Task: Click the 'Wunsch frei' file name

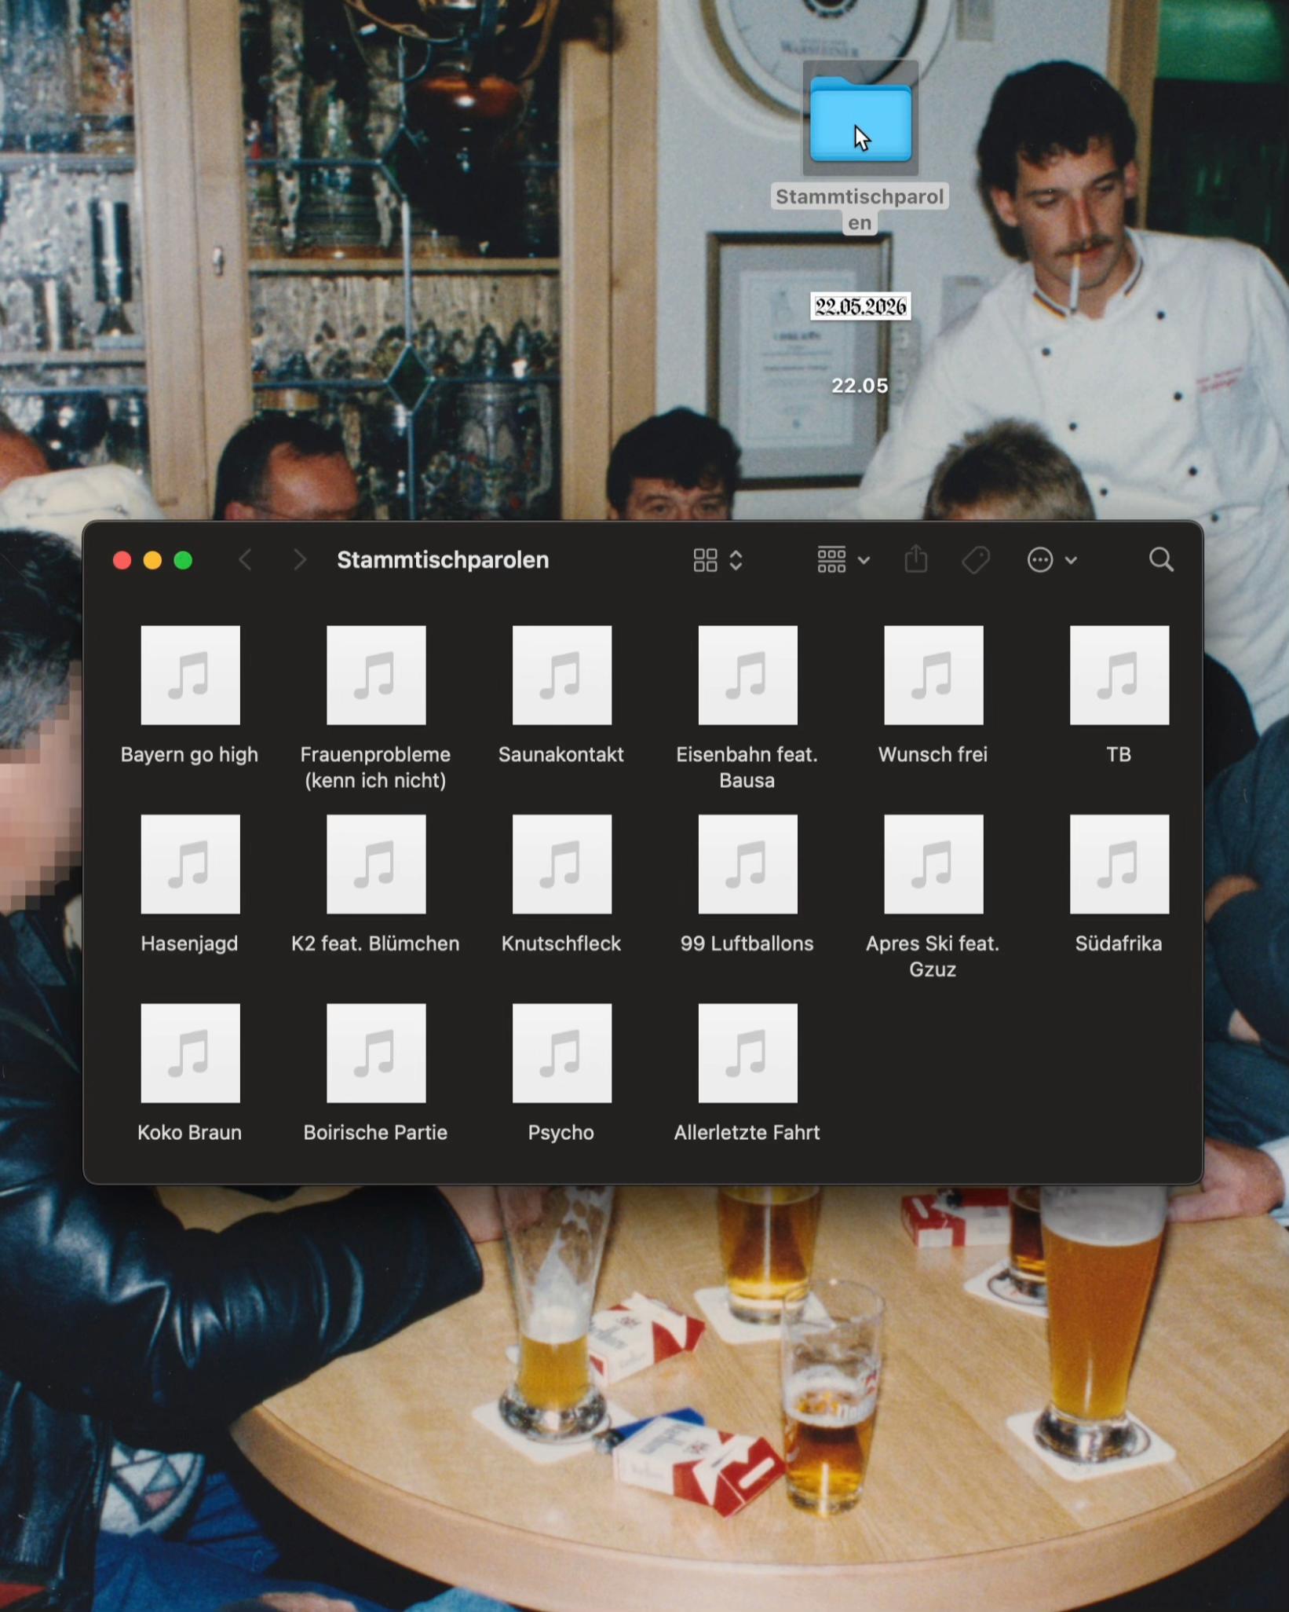Action: (933, 755)
